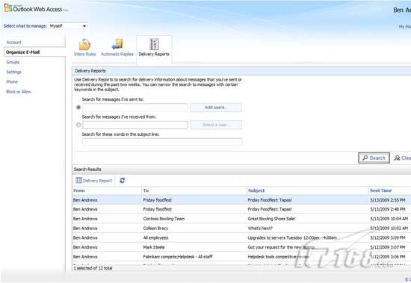Sort results by To column header
The height and width of the screenshot is (283, 411).
(194, 190)
